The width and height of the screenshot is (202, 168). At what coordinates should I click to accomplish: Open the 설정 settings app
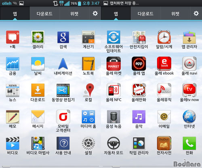pos(88,143)
